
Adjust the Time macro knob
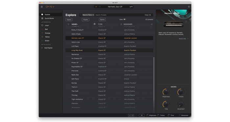(166, 104)
